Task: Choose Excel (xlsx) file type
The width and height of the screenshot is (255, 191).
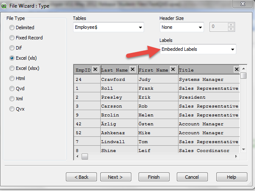Action: click(x=24, y=68)
